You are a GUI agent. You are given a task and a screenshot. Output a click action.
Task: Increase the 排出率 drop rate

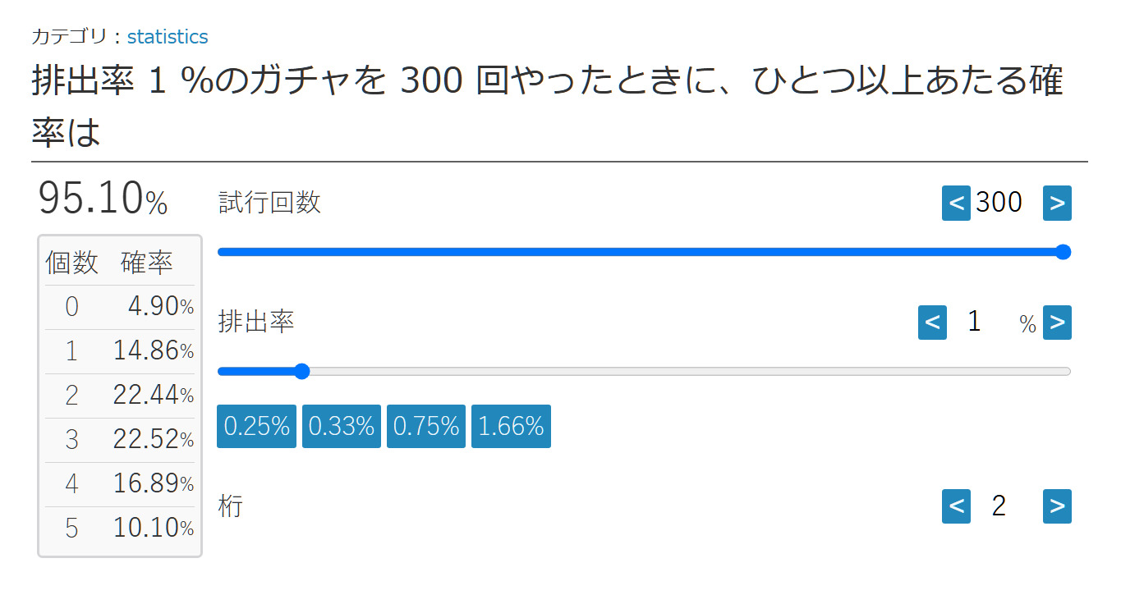(x=1057, y=323)
